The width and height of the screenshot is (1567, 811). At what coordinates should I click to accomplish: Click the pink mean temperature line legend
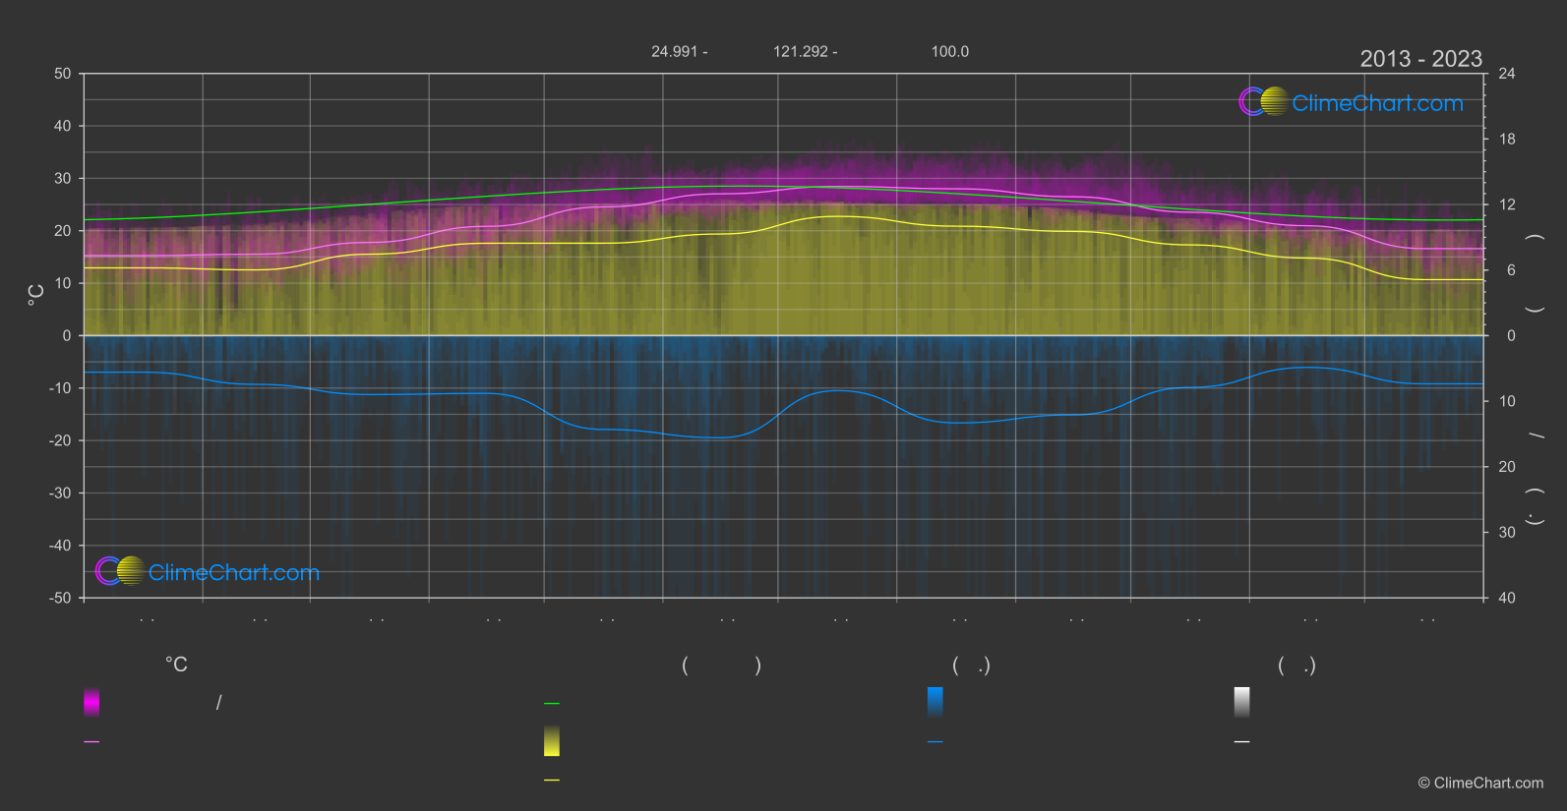click(91, 741)
